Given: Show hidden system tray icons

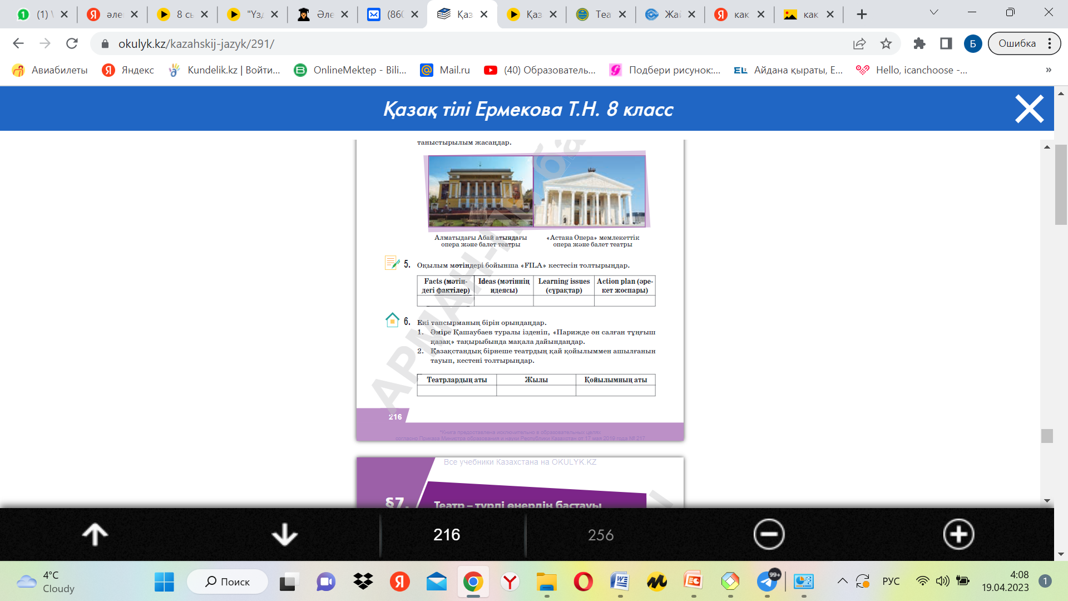Looking at the screenshot, I should pyautogui.click(x=842, y=582).
